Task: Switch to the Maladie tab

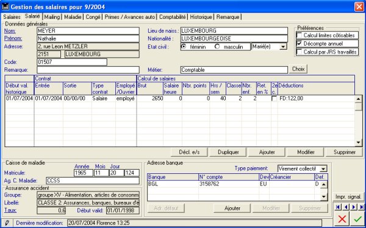Action: click(x=73, y=17)
